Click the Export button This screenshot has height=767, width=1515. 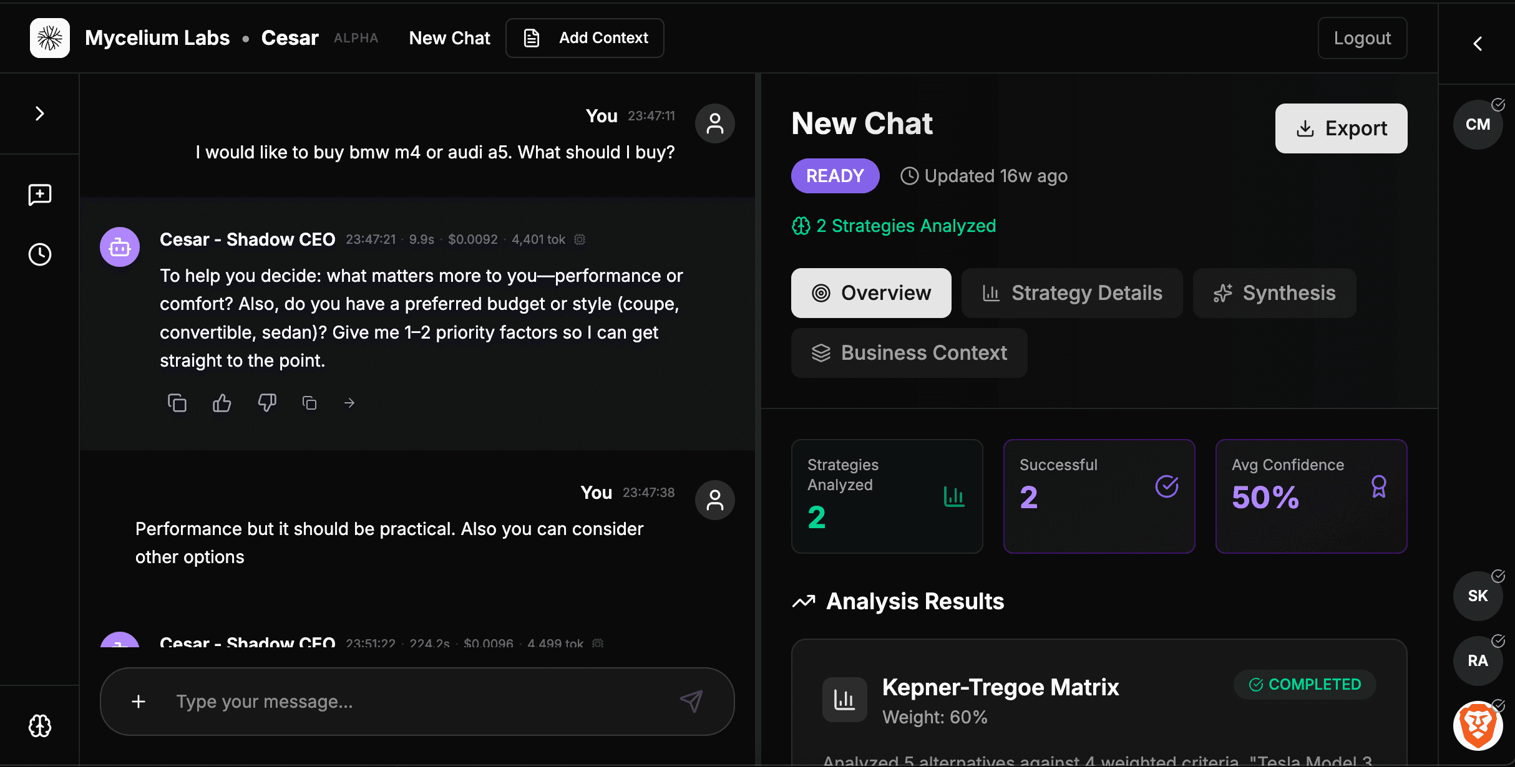coord(1341,128)
